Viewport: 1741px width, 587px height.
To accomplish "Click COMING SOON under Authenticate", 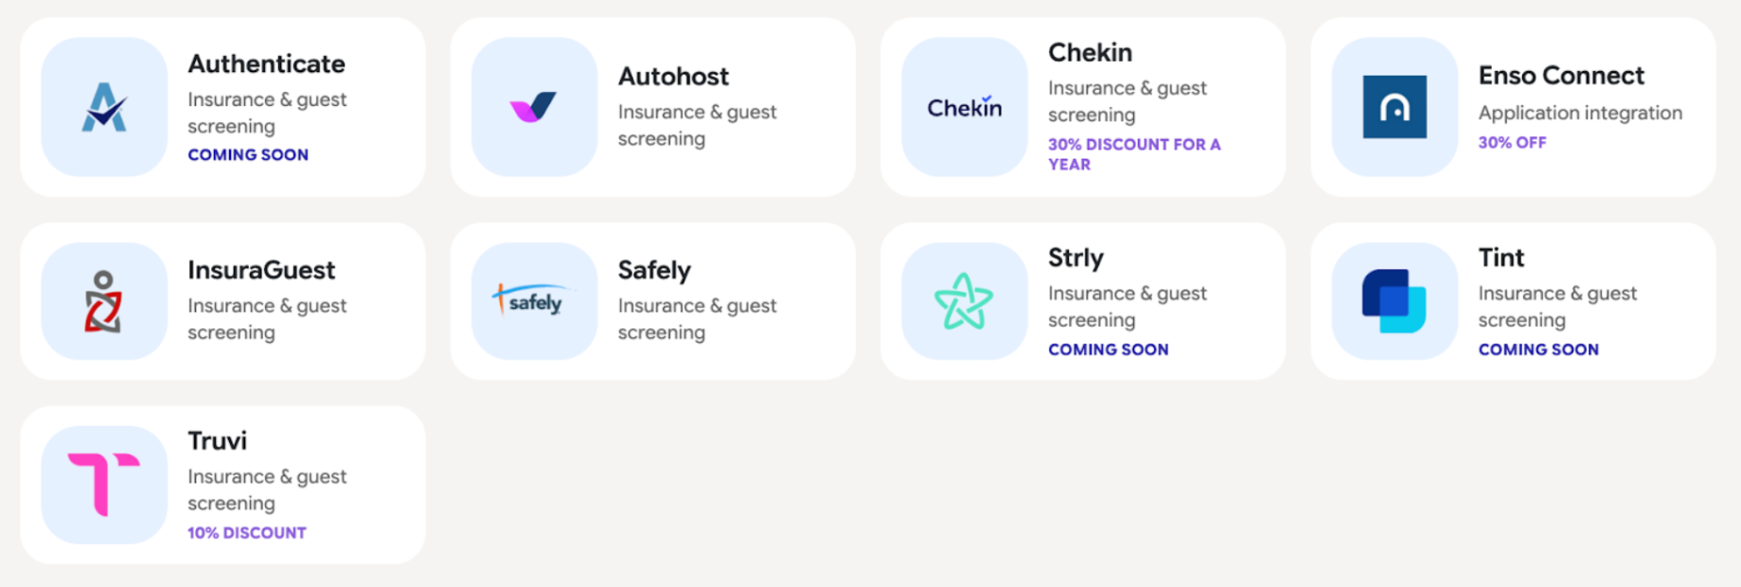I will tap(248, 154).
